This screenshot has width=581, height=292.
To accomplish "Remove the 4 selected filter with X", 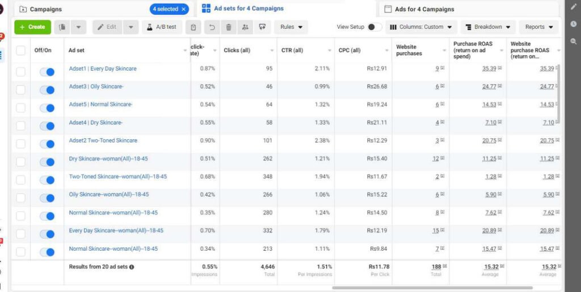I will pos(183,9).
